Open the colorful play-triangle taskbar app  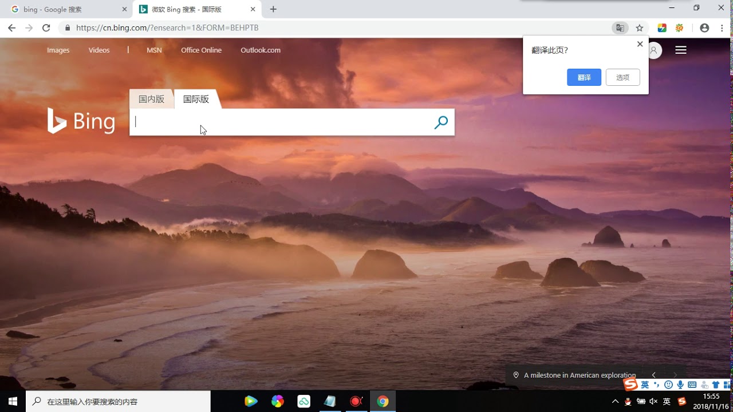click(x=251, y=402)
